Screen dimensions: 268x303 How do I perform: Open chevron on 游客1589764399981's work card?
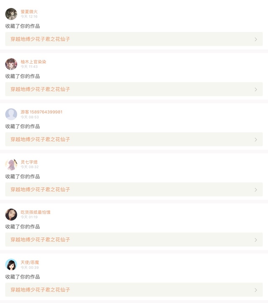(256, 140)
